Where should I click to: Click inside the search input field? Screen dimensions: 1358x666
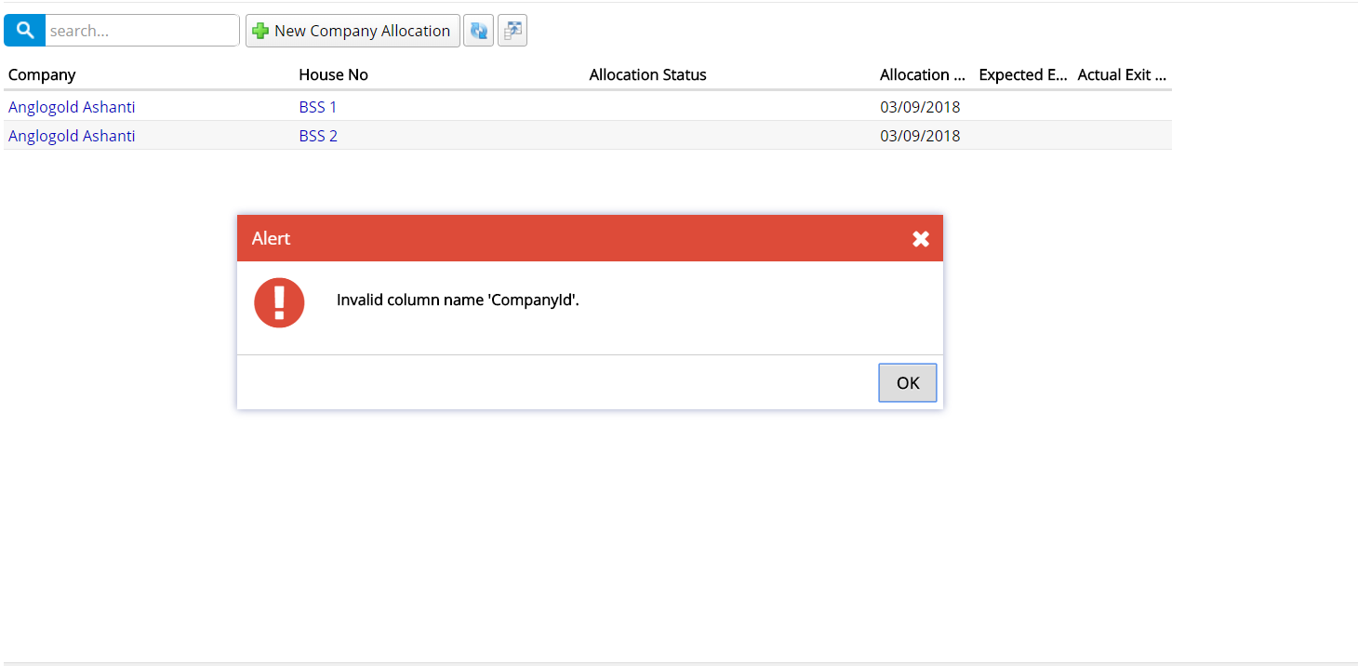pos(140,30)
